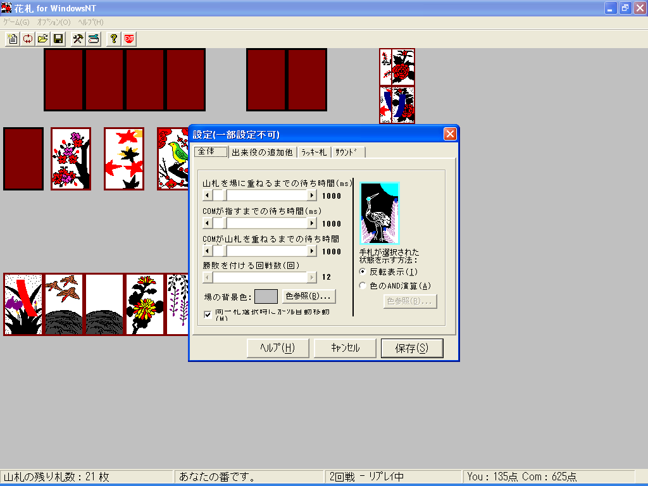648x486 pixels.
Task: Click the first face-down COM hand card
Action: click(x=64, y=80)
